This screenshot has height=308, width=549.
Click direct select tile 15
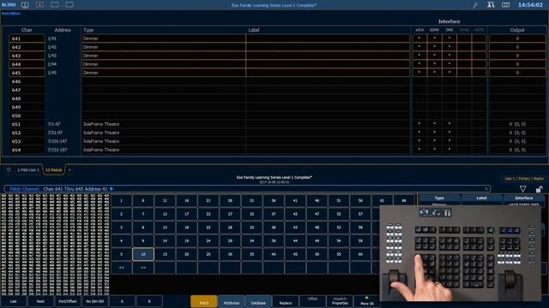[x=165, y=254]
